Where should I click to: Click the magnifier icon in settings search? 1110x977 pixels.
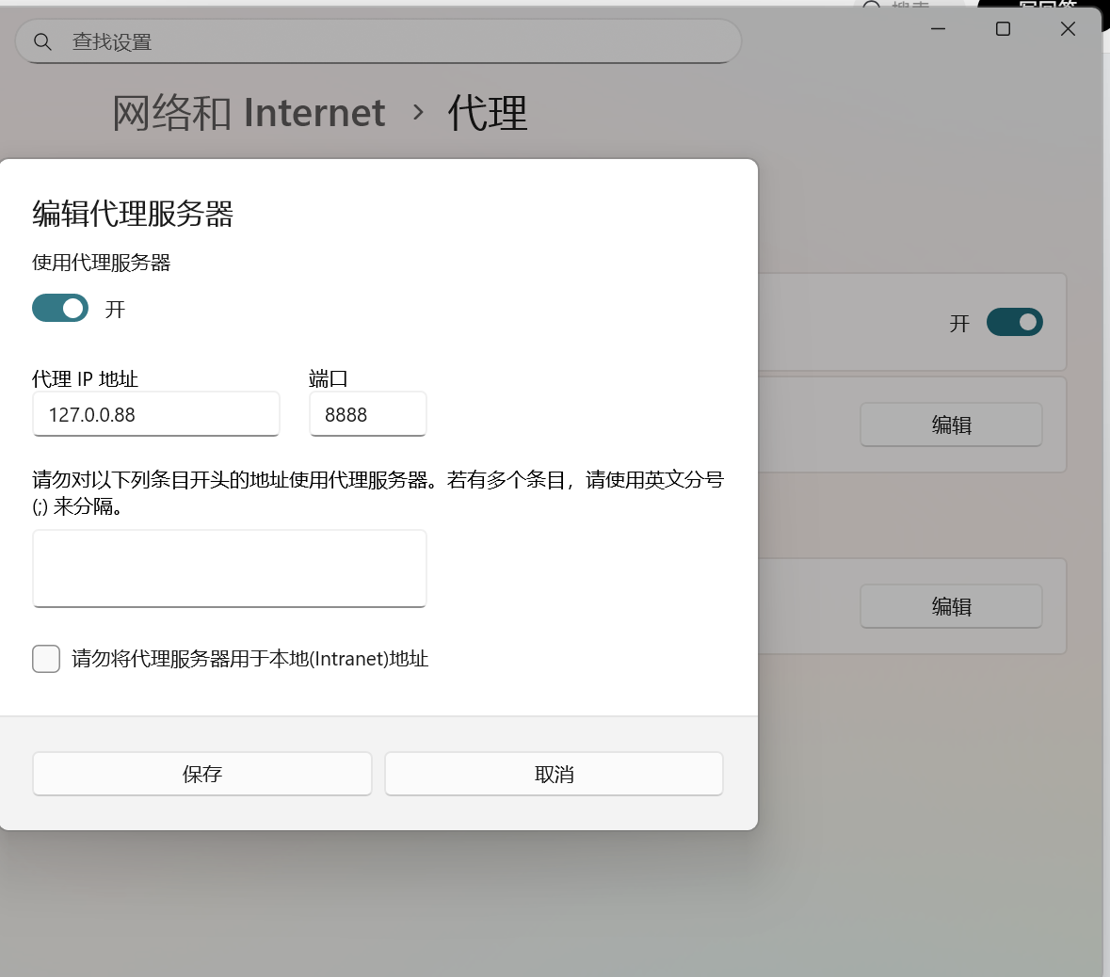pyautogui.click(x=42, y=41)
